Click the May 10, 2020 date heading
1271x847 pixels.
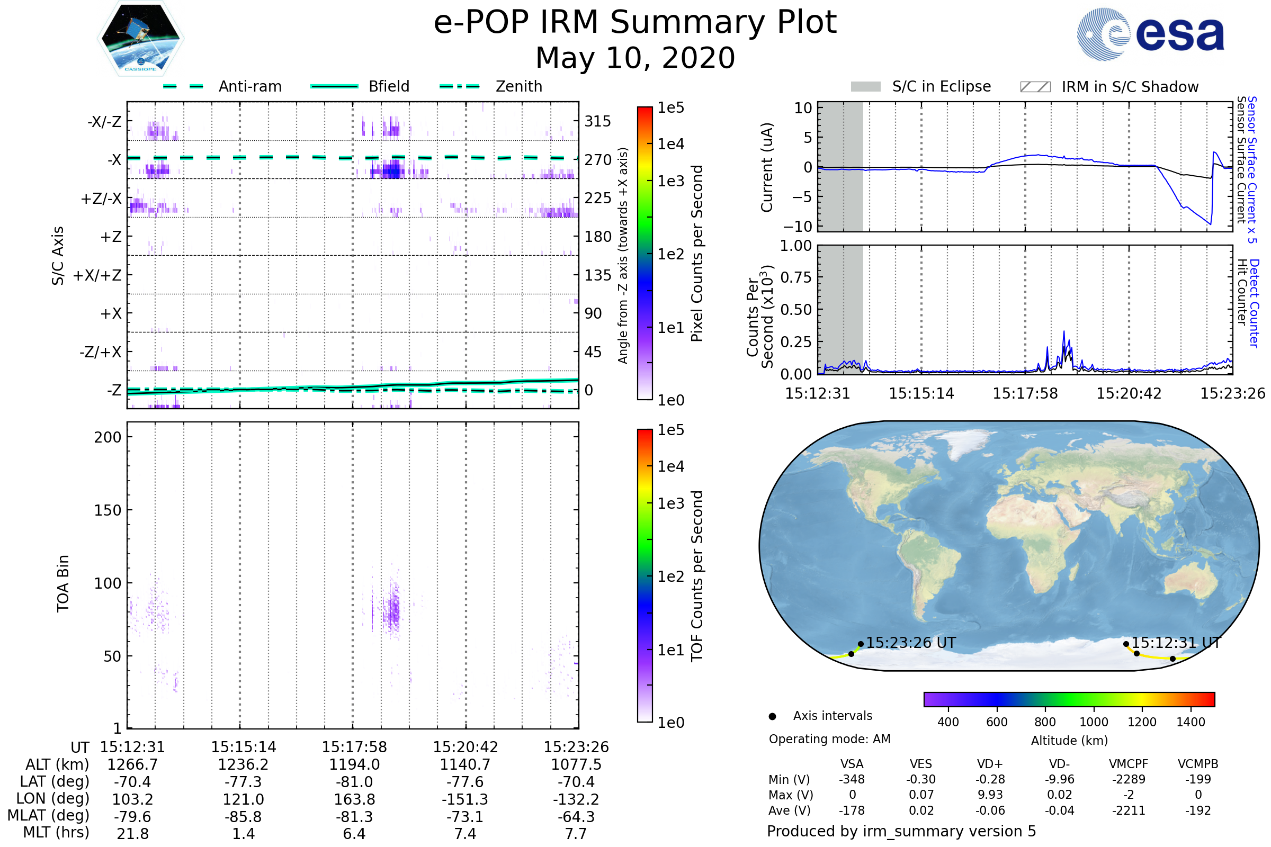[635, 58]
